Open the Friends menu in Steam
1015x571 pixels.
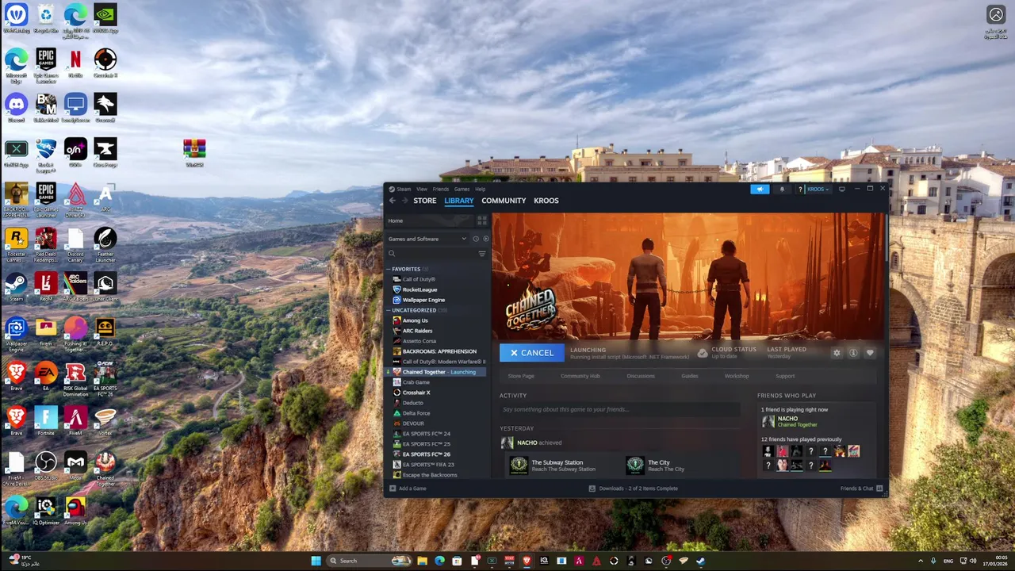tap(440, 189)
